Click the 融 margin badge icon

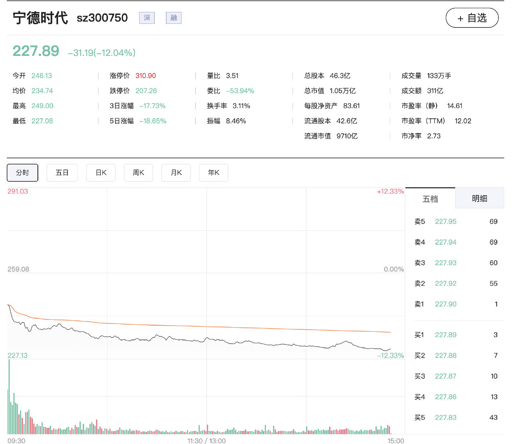click(174, 18)
